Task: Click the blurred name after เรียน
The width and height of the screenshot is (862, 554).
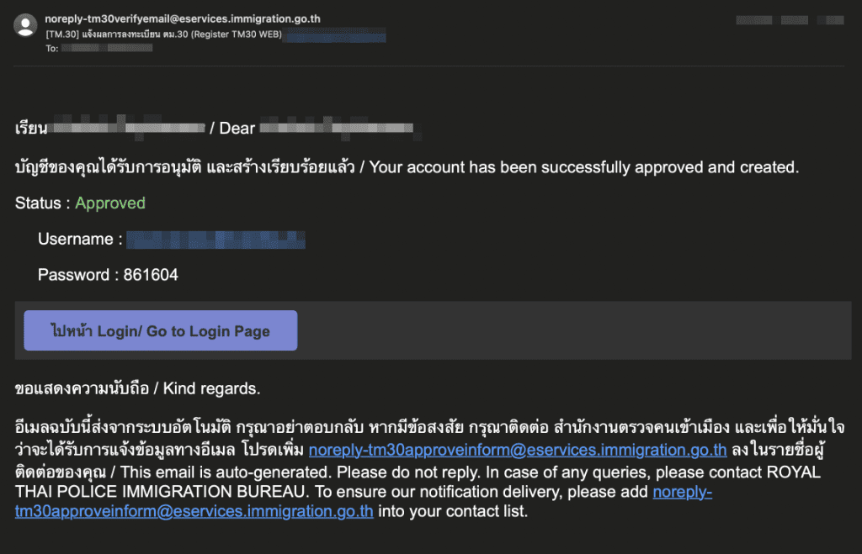Action: pos(129,128)
